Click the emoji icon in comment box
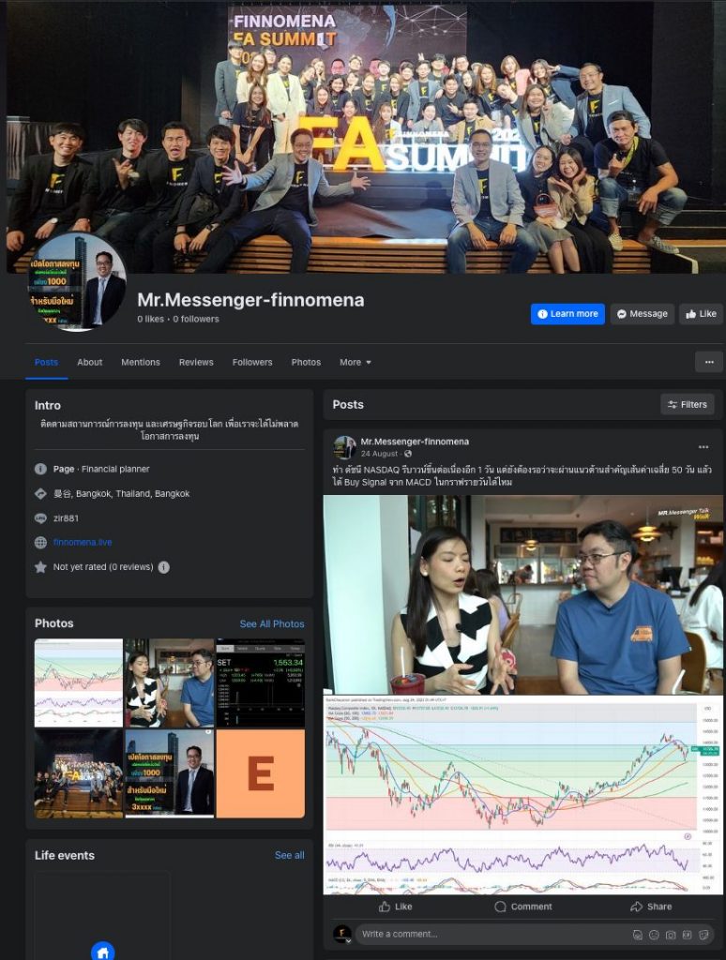 pyautogui.click(x=655, y=935)
